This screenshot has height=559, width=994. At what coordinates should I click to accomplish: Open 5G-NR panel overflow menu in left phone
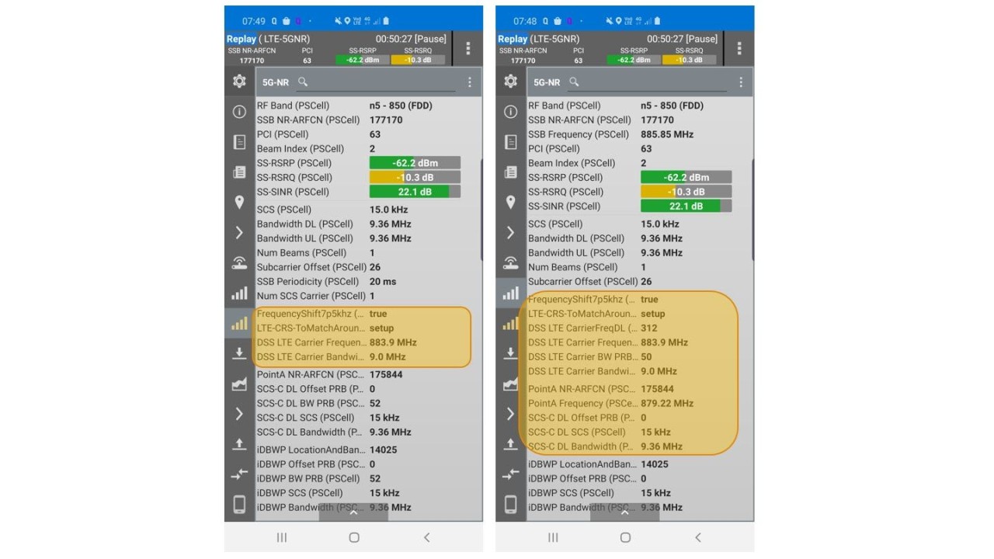(470, 82)
